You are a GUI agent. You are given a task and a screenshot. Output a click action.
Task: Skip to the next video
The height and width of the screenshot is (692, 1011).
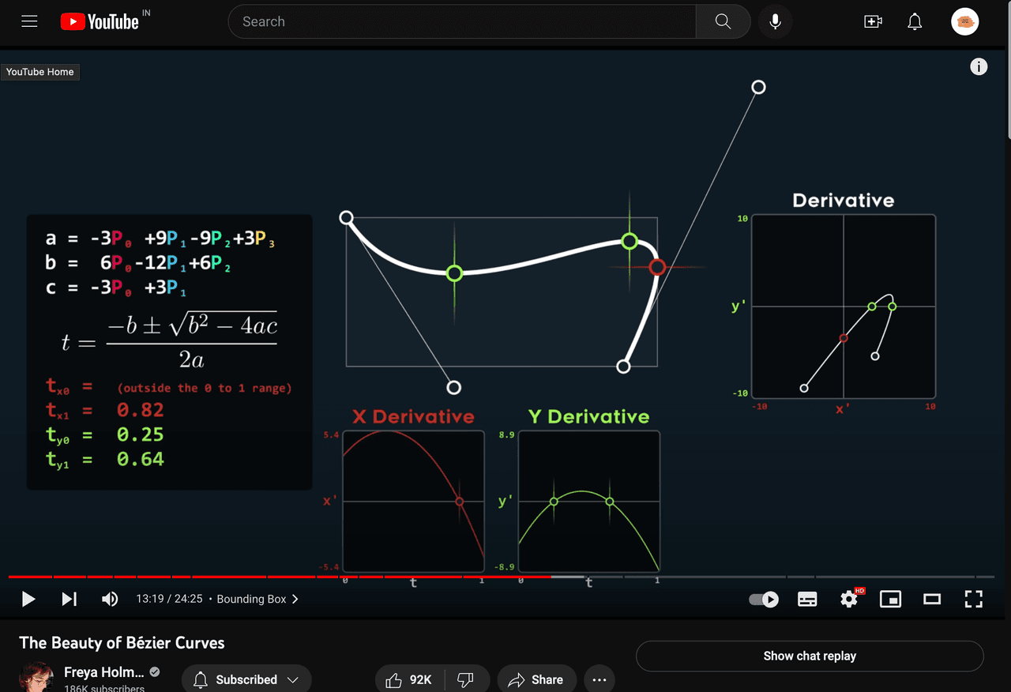[70, 599]
